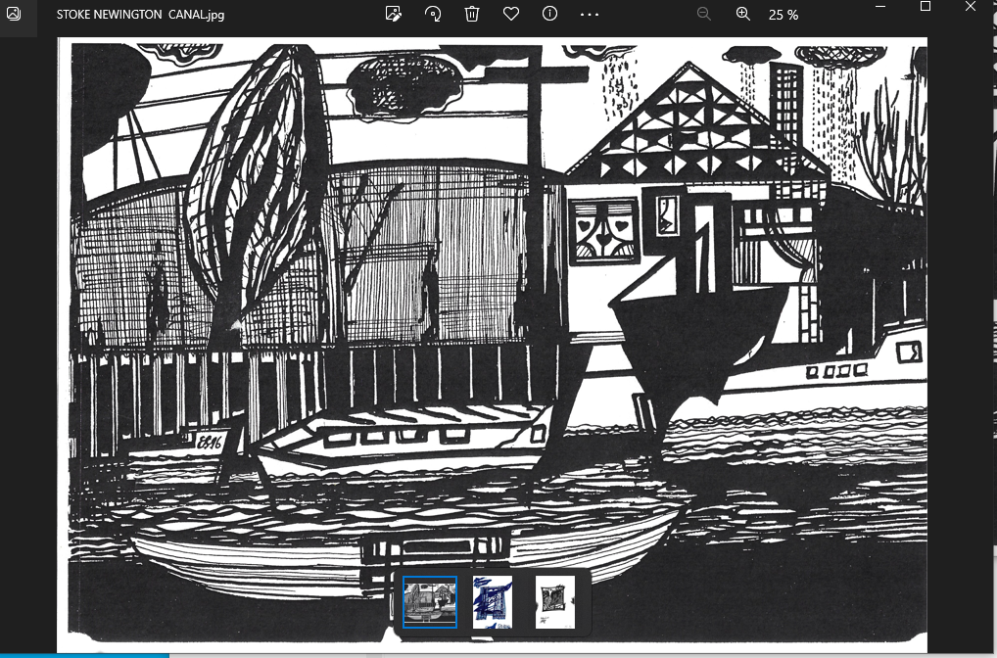Open the three-dots See more menu

(x=589, y=14)
